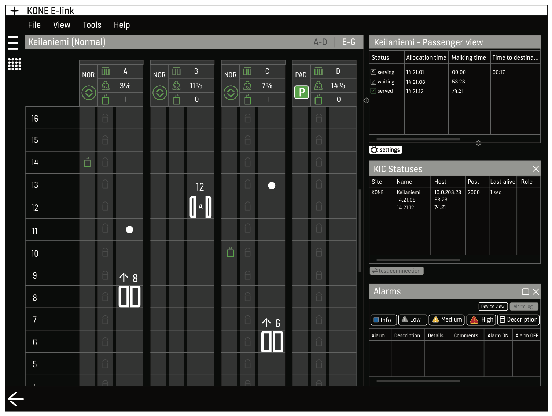Click the passenger view horizontal scrollbar
Image resolution: width=552 pixels, height=416 pixels.
[418, 139]
